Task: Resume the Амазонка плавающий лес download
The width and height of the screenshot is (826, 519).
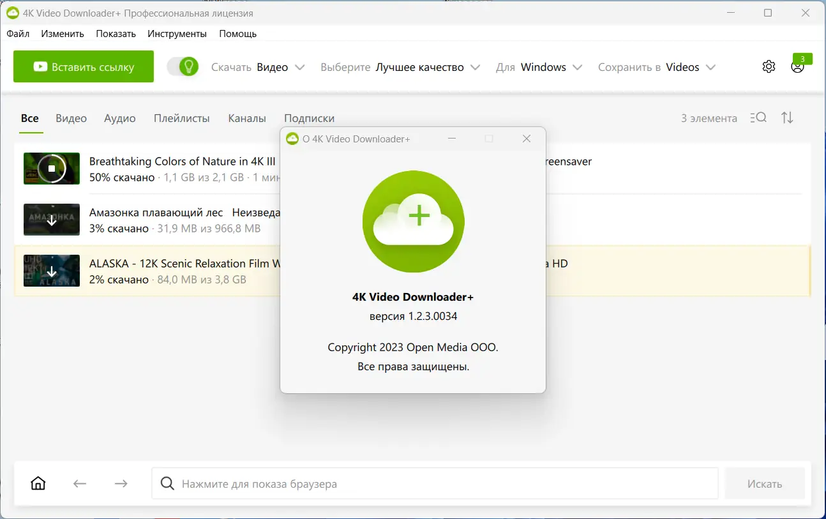Action: 51,220
